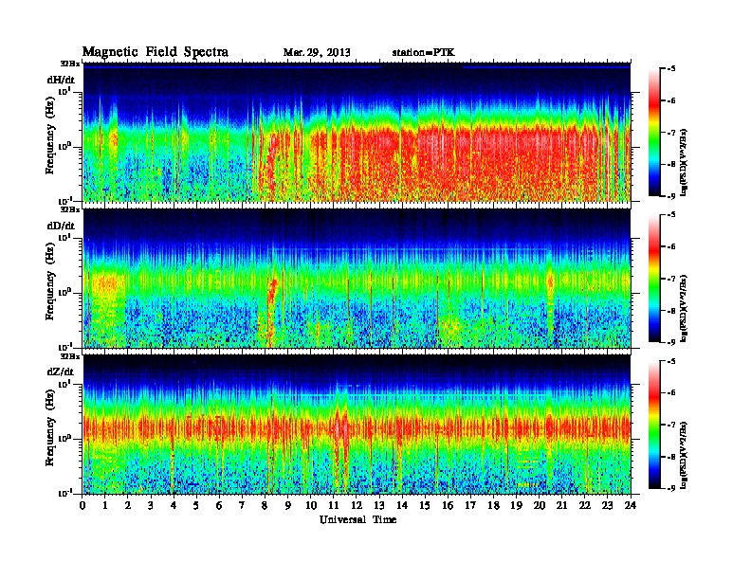
Task: Click the "10" tick on the time axis
Action: click(x=311, y=506)
